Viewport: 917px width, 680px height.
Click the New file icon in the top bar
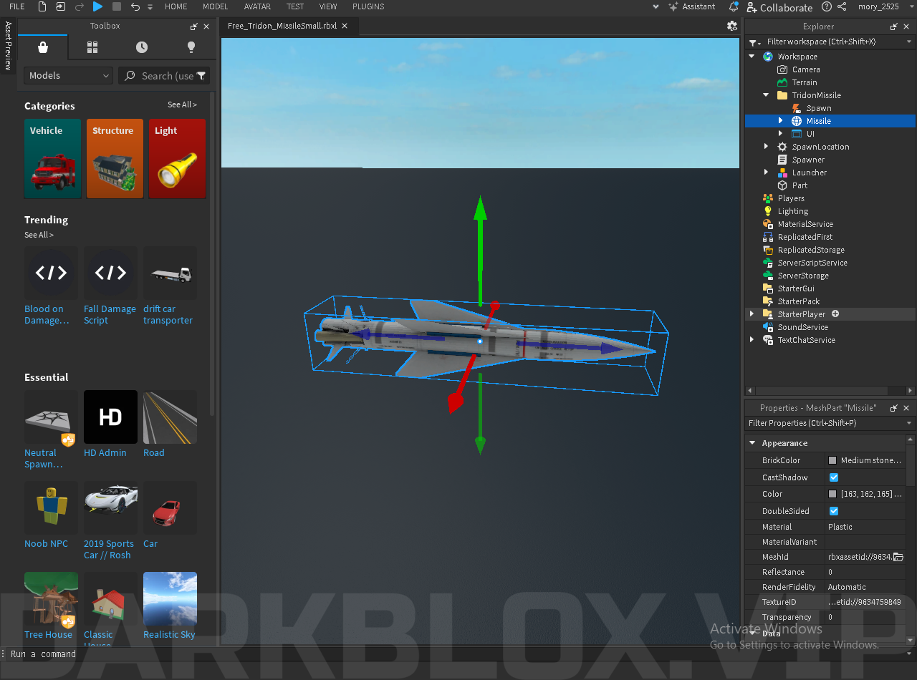click(42, 6)
